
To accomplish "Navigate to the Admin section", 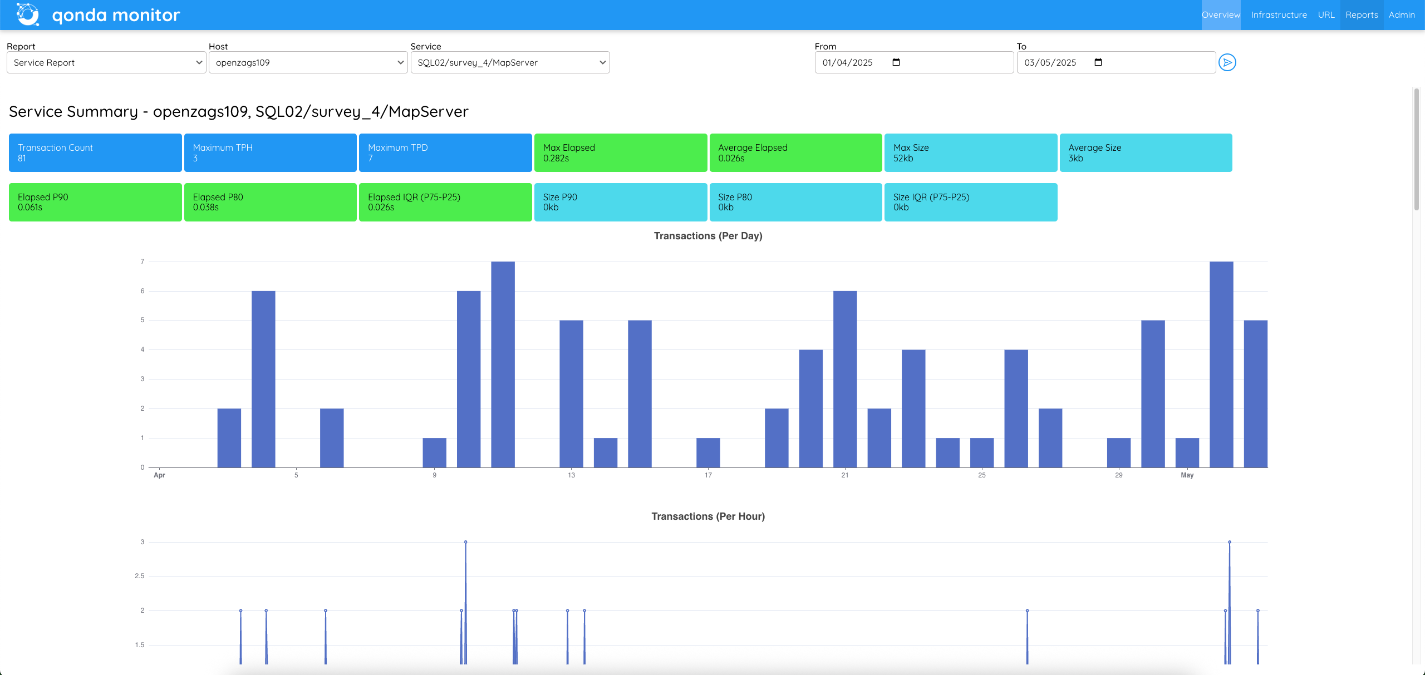I will click(x=1403, y=14).
